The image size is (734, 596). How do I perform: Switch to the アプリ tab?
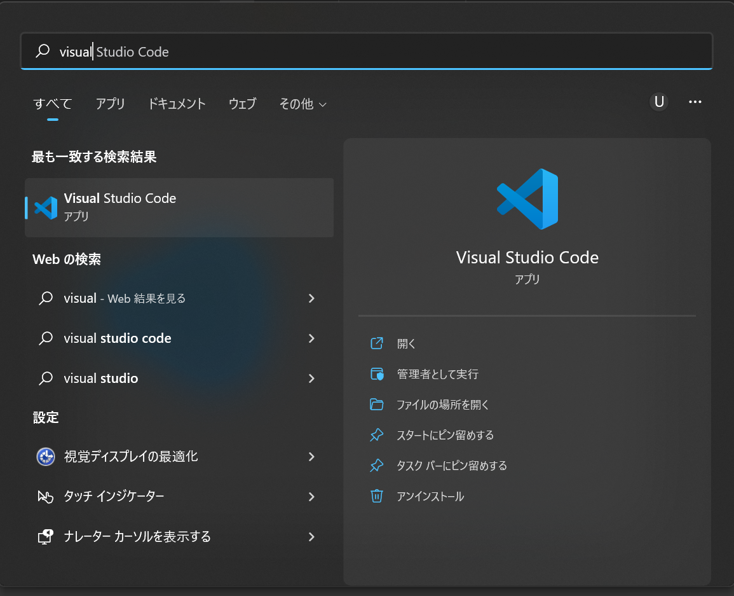(110, 104)
